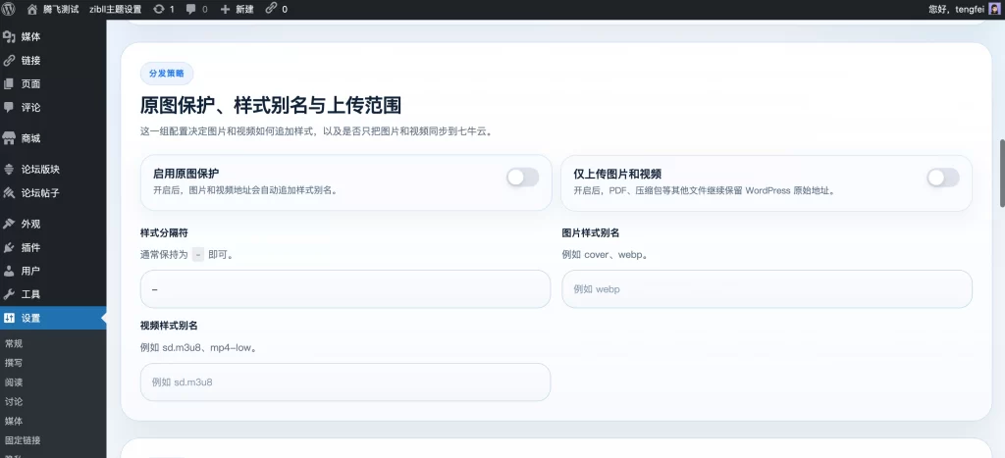Select the 设置 sidebar menu
The height and width of the screenshot is (458, 1005).
[x=53, y=318]
